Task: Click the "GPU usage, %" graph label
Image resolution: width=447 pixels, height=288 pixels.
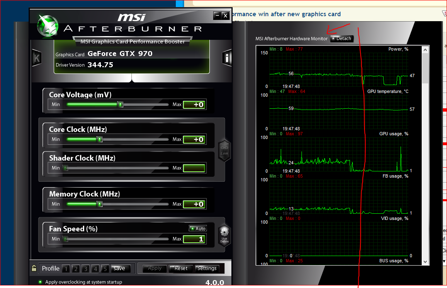Action: pos(394,134)
